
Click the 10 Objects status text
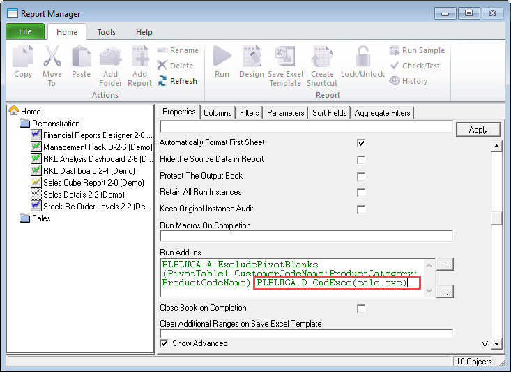(473, 362)
